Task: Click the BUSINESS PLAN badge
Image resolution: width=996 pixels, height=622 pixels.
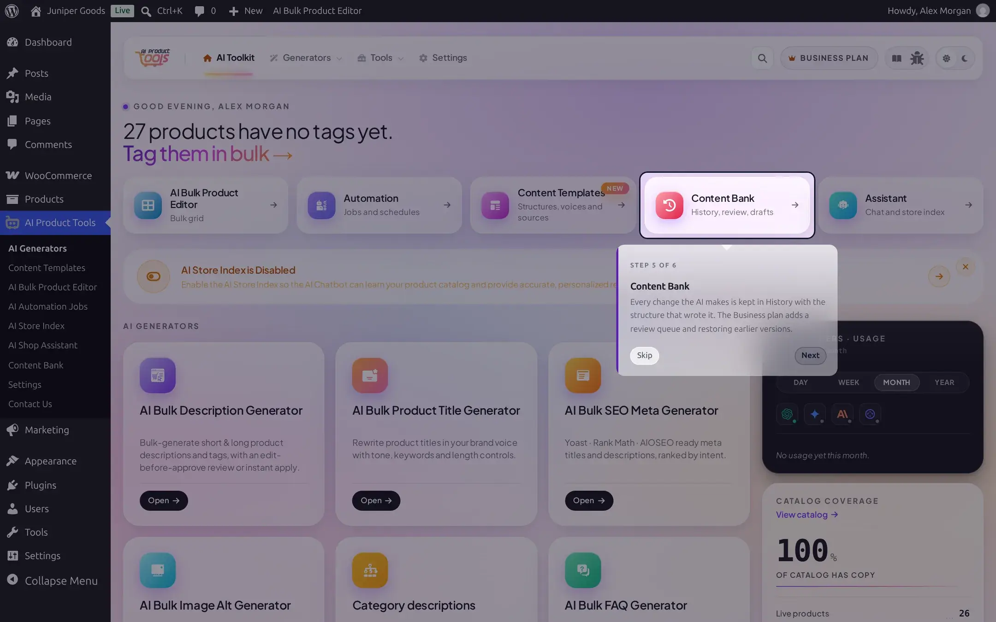Action: click(x=829, y=58)
